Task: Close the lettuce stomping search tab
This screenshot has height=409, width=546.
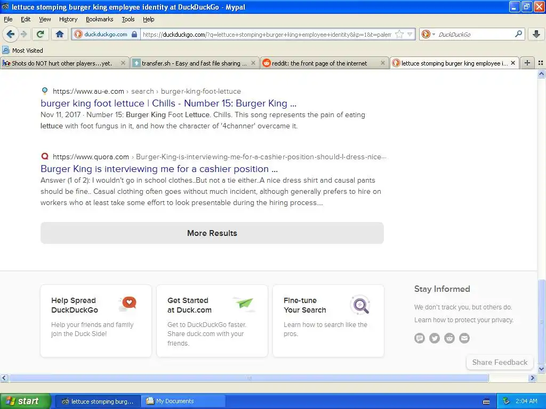Action: click(x=513, y=63)
